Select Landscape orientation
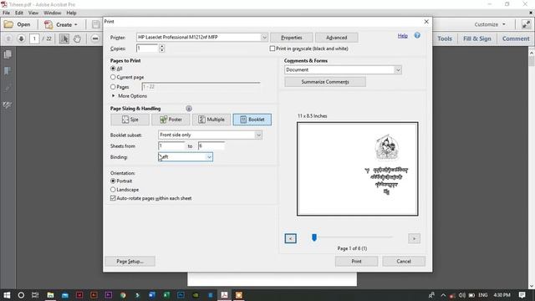This screenshot has height=301, width=535. coord(113,190)
